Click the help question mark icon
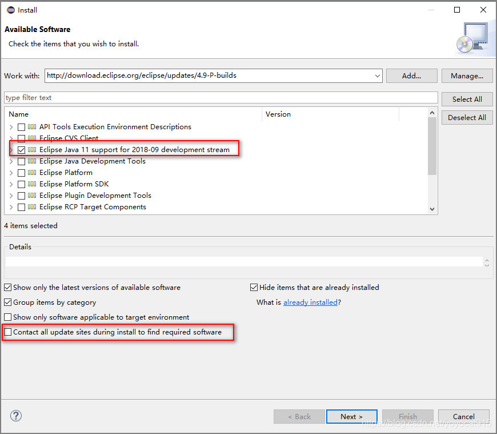497x434 pixels. coord(16,416)
